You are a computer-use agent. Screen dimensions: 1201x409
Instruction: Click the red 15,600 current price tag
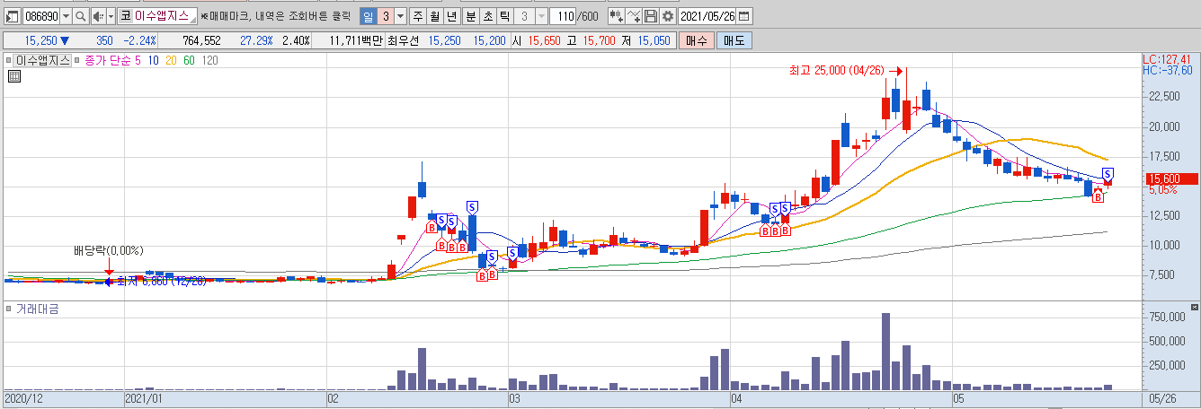point(1170,178)
